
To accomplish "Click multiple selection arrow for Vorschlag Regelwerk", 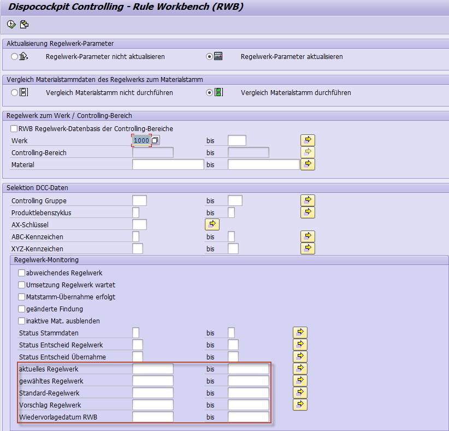I will tap(300, 405).
